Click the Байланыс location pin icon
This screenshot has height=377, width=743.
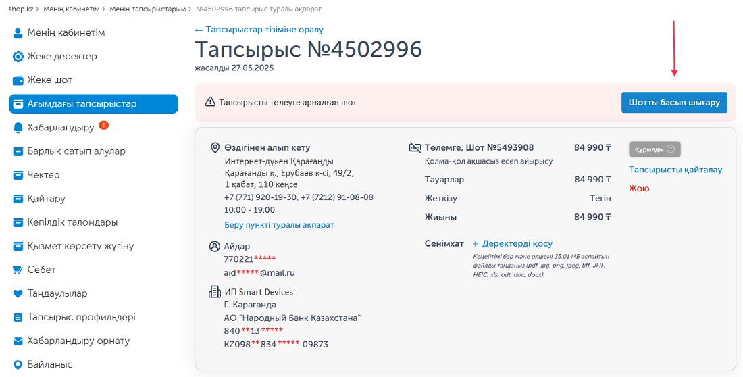coord(18,365)
